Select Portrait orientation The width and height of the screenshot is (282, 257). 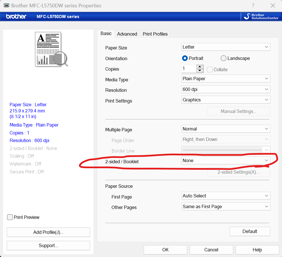(193, 58)
